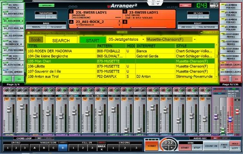
Task: Click the red master fader at far right
Action: tap(237, 112)
